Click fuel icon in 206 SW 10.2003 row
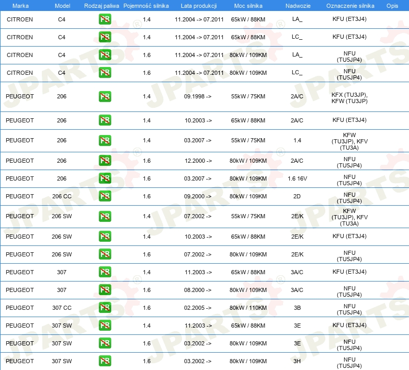The width and height of the screenshot is (409, 370). pos(105,237)
